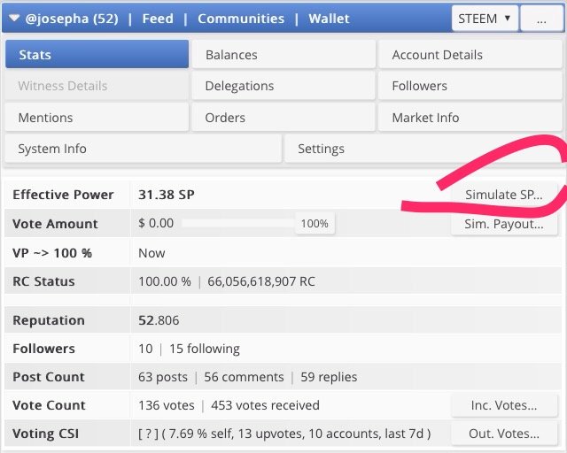Image resolution: width=567 pixels, height=453 pixels.
Task: Click the Simulate SP button
Action: [503, 195]
